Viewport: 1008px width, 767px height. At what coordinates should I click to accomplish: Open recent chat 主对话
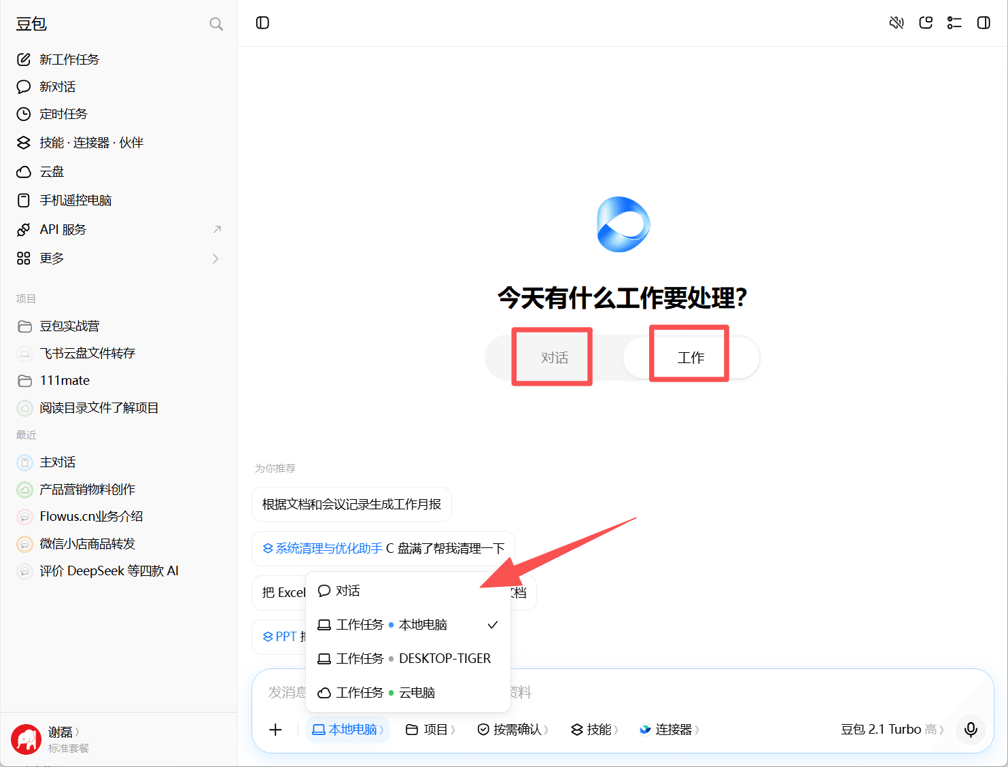tap(119, 462)
